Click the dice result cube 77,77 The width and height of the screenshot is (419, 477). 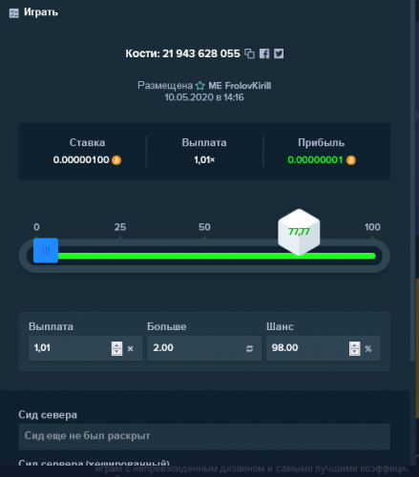click(299, 232)
